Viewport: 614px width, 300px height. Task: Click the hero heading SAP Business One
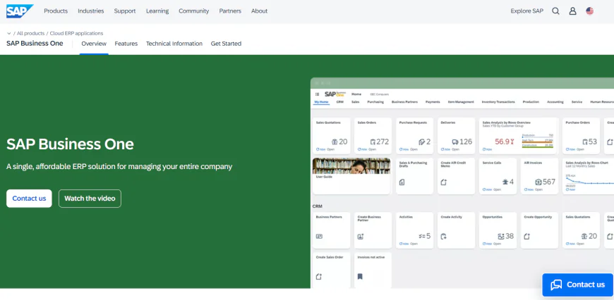70,144
